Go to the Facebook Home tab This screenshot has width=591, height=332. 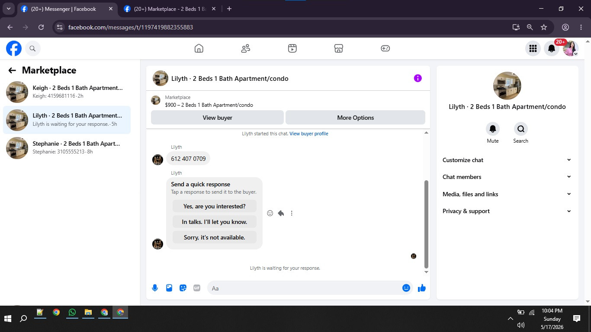[x=199, y=48]
